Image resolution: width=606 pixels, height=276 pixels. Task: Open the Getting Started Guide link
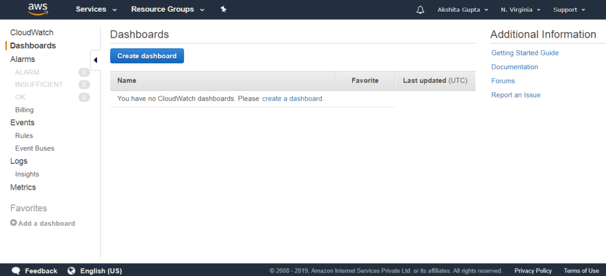tap(525, 53)
